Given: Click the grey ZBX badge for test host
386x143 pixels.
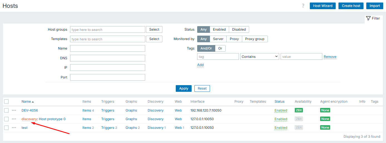Looking at the screenshot, I should point(299,128).
